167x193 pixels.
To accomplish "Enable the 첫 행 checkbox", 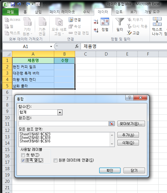I will (23, 155).
